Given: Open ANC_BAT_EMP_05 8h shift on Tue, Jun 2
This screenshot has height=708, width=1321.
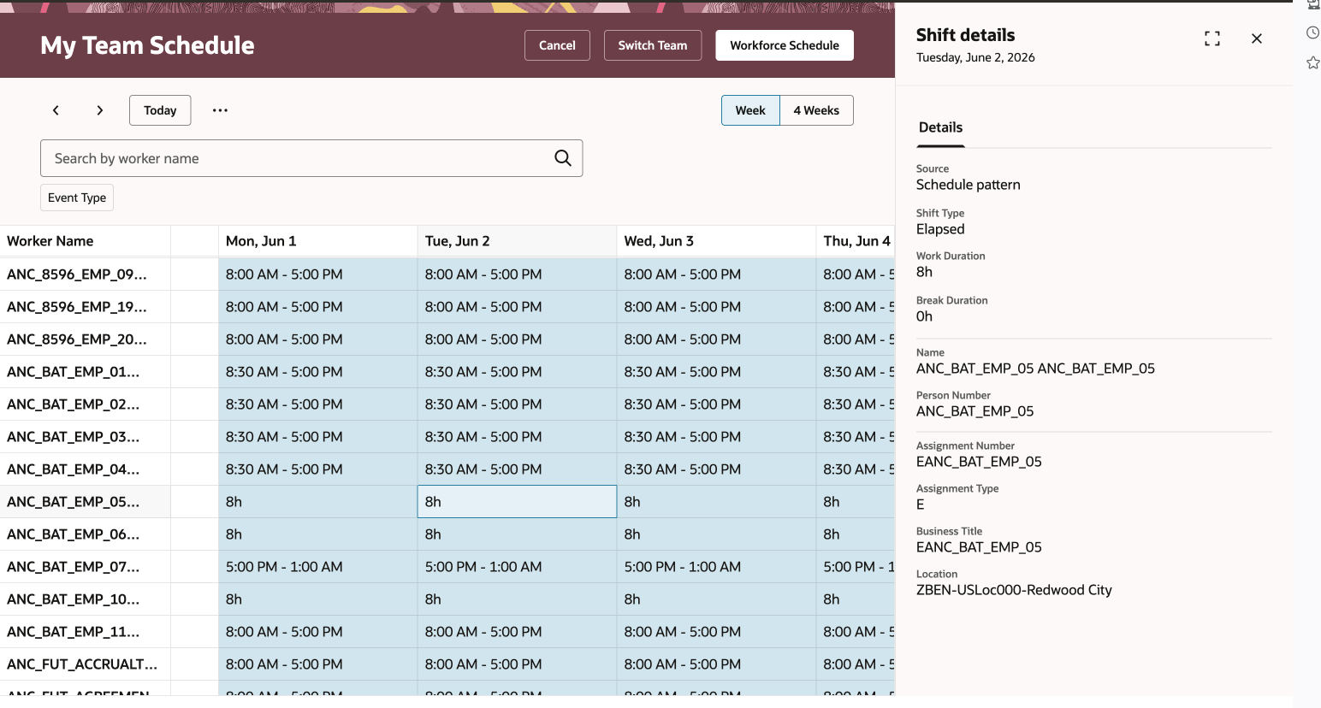Looking at the screenshot, I should [517, 502].
